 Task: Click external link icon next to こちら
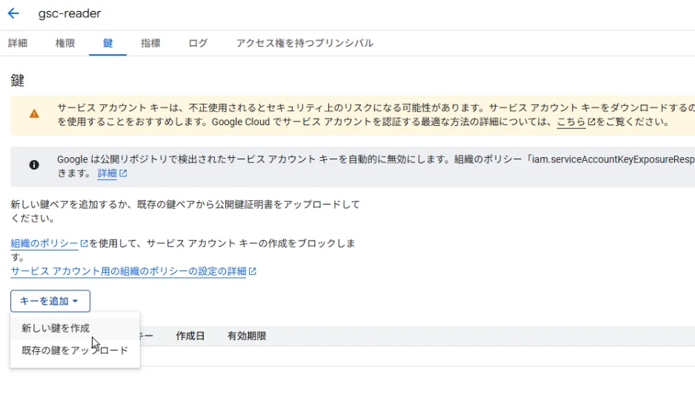pos(591,122)
